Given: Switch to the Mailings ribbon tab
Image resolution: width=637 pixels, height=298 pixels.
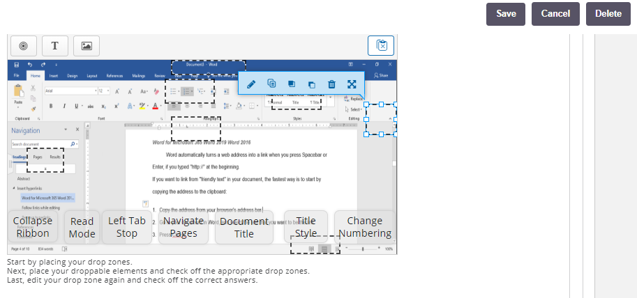Looking at the screenshot, I should [x=139, y=75].
